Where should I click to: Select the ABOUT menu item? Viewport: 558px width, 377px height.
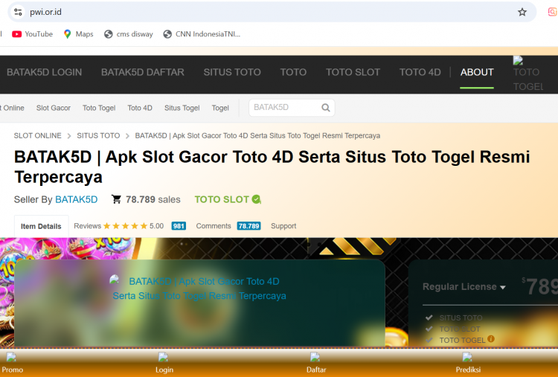[477, 72]
